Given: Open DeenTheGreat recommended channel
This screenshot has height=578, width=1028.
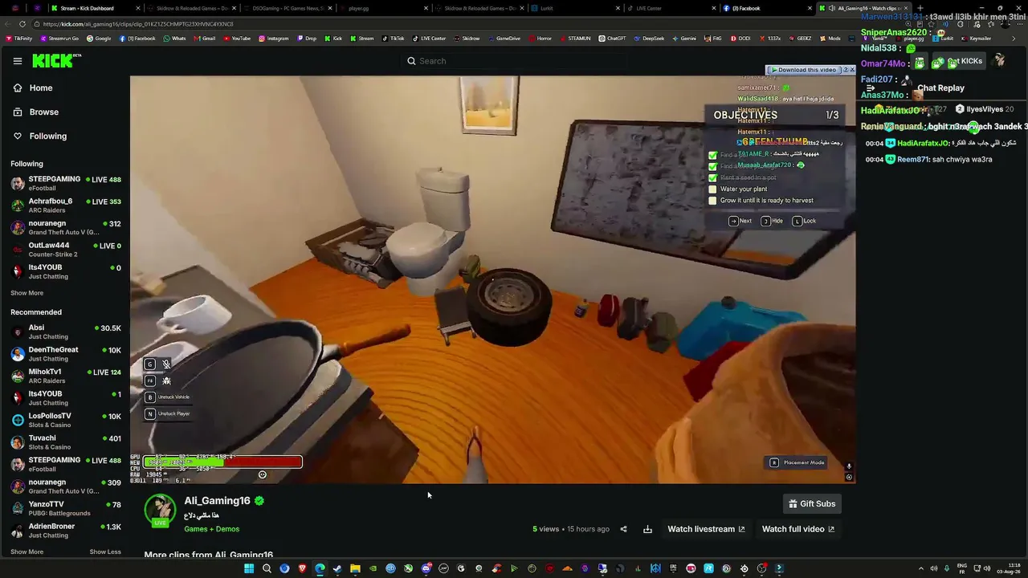Looking at the screenshot, I should [x=66, y=354].
